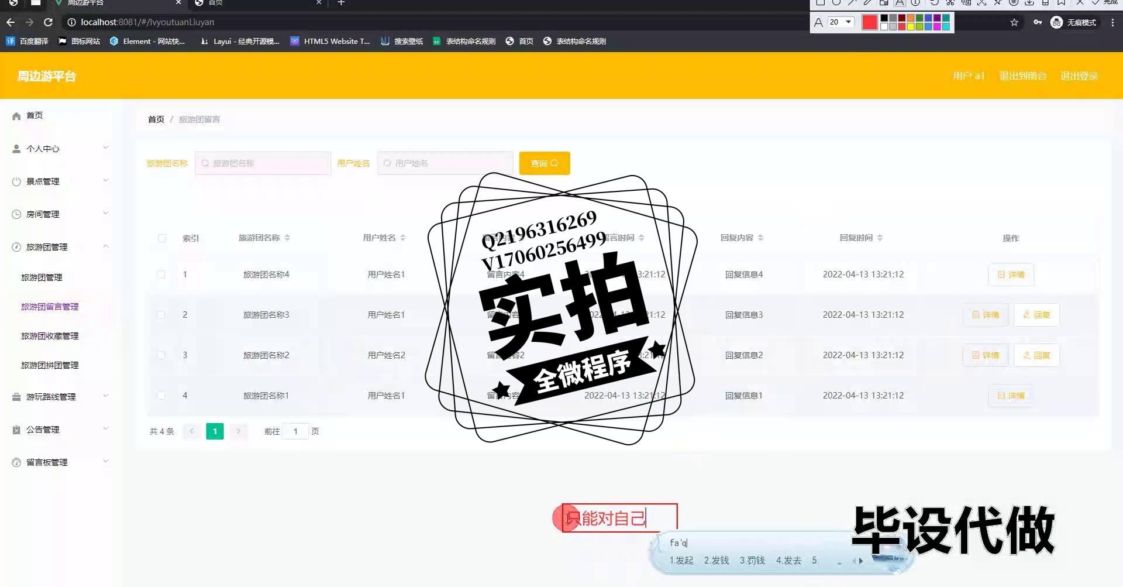
Task: Sort table by 旅游团名称 column
Action: [287, 238]
